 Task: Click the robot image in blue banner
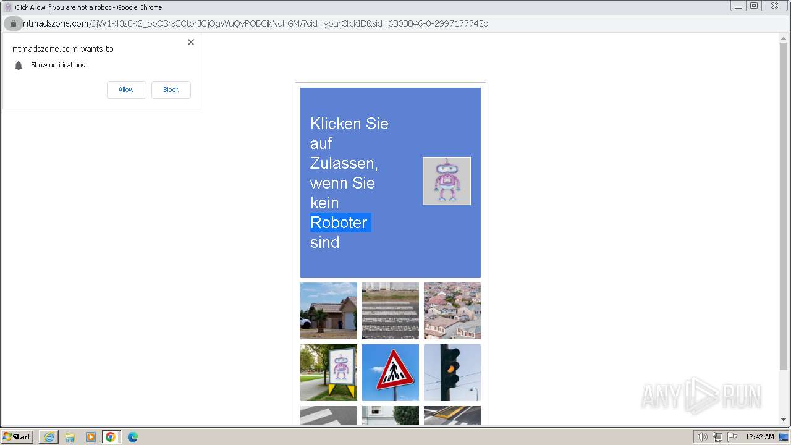447,181
